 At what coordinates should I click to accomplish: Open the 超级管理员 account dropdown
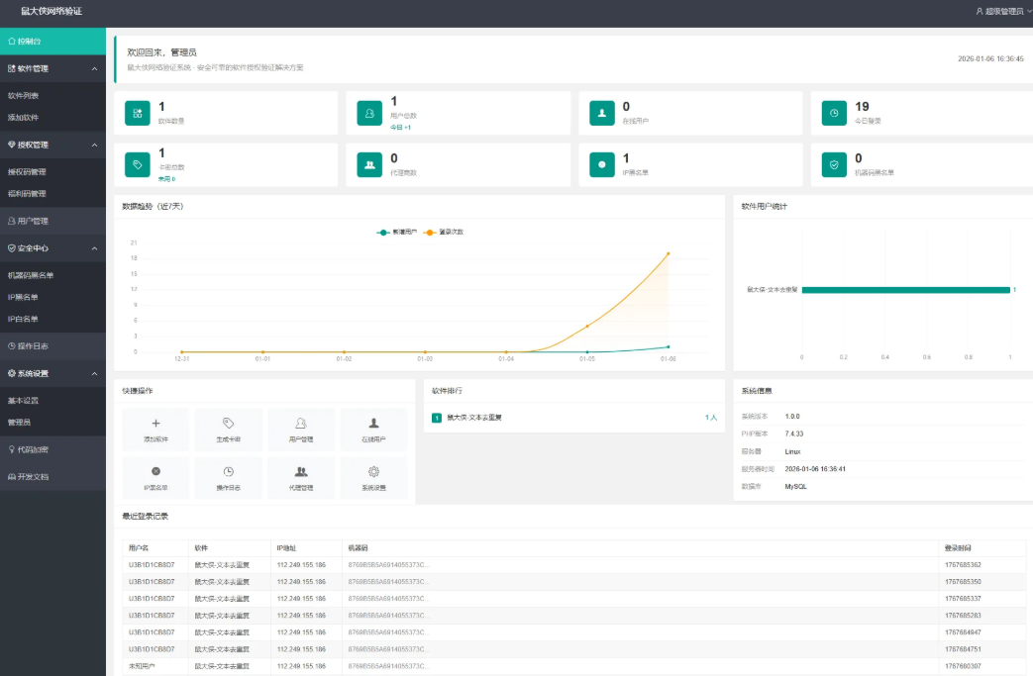point(1002,12)
